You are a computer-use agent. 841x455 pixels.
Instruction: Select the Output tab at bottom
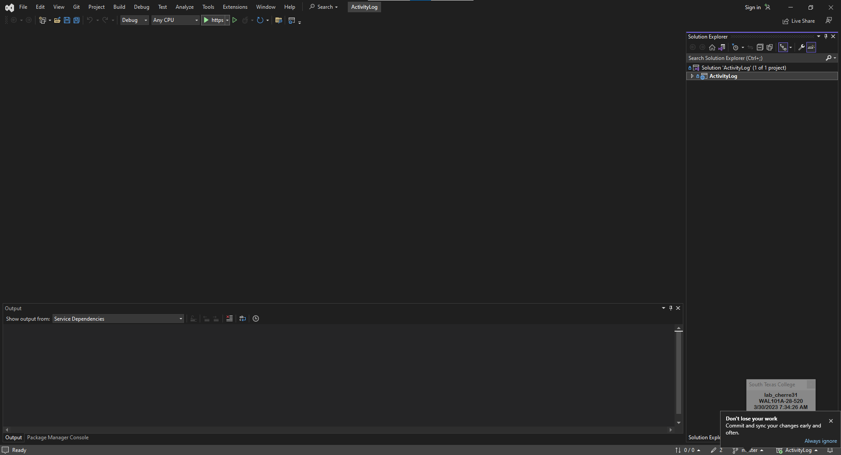14,437
